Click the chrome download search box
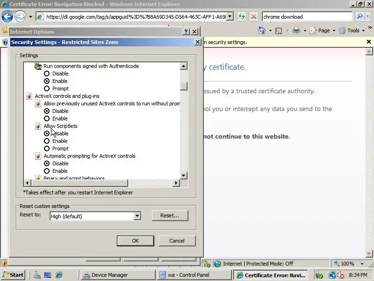 [307, 17]
